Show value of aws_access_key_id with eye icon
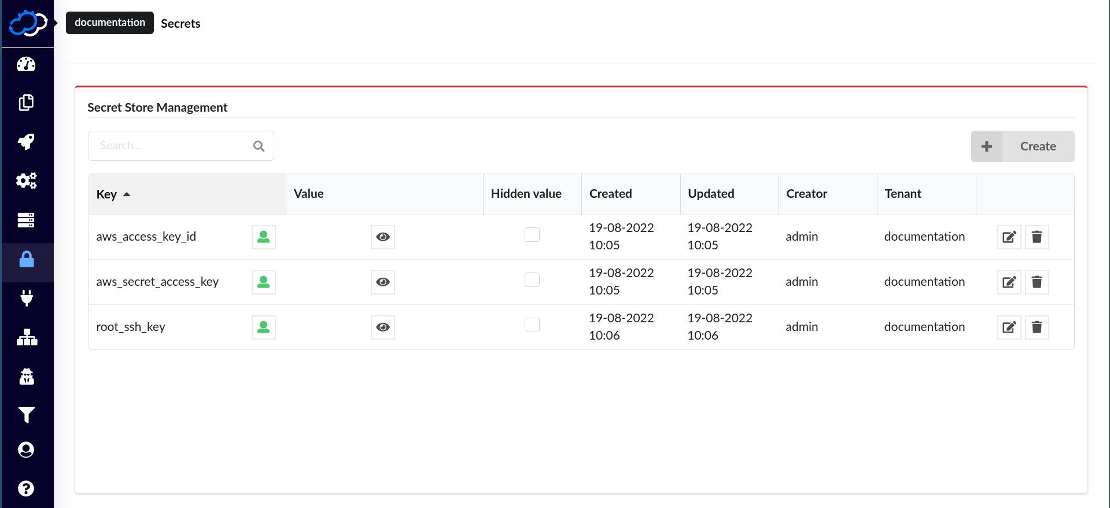This screenshot has width=1110, height=508. click(383, 237)
